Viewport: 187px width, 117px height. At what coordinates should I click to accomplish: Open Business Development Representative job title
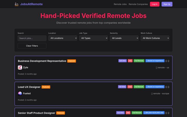(x=42, y=61)
